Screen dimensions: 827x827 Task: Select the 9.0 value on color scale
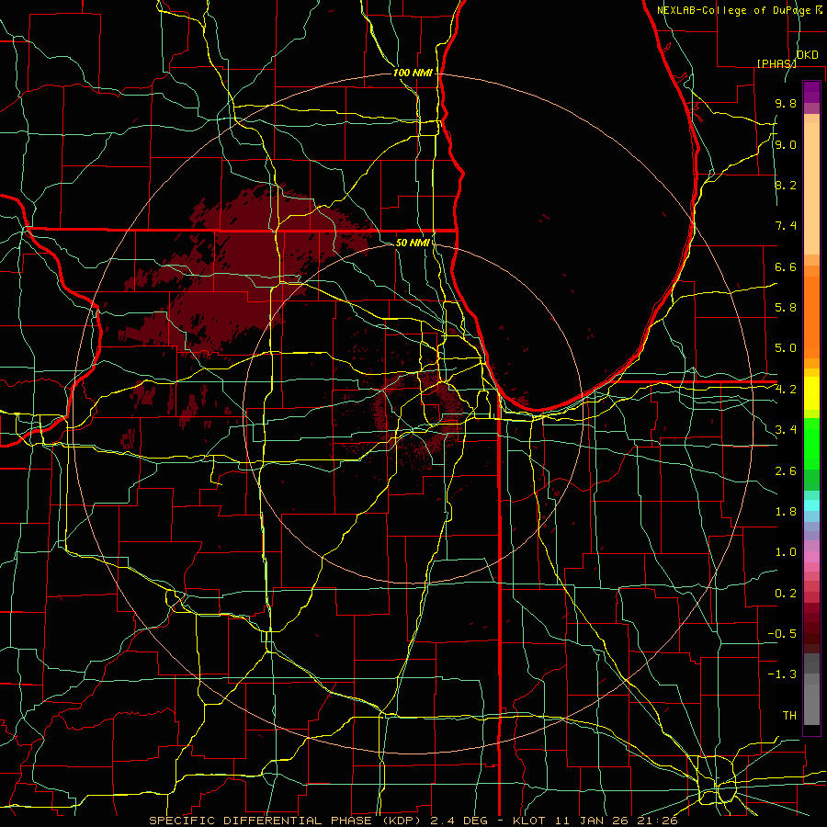(786, 144)
